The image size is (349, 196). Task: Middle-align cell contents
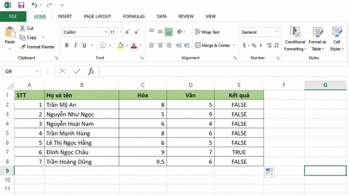160,32
